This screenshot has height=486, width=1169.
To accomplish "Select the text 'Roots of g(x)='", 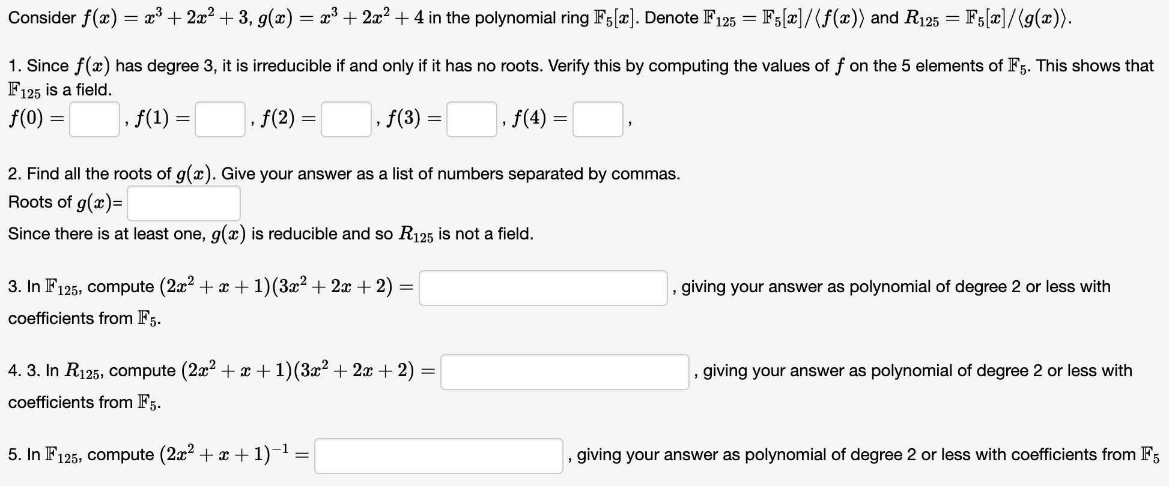I will (x=66, y=203).
